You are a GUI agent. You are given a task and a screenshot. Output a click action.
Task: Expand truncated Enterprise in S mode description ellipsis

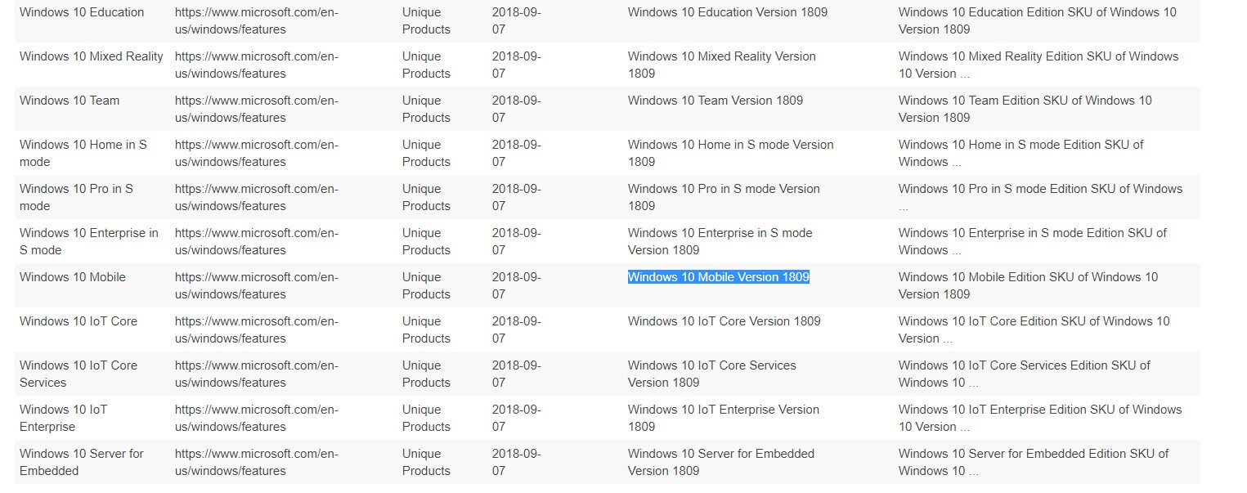[956, 250]
